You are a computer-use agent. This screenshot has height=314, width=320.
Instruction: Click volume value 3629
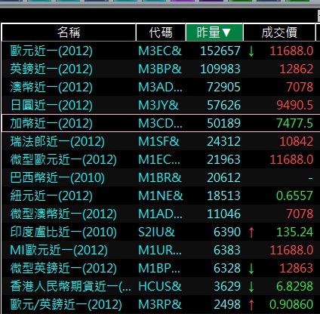click(227, 287)
